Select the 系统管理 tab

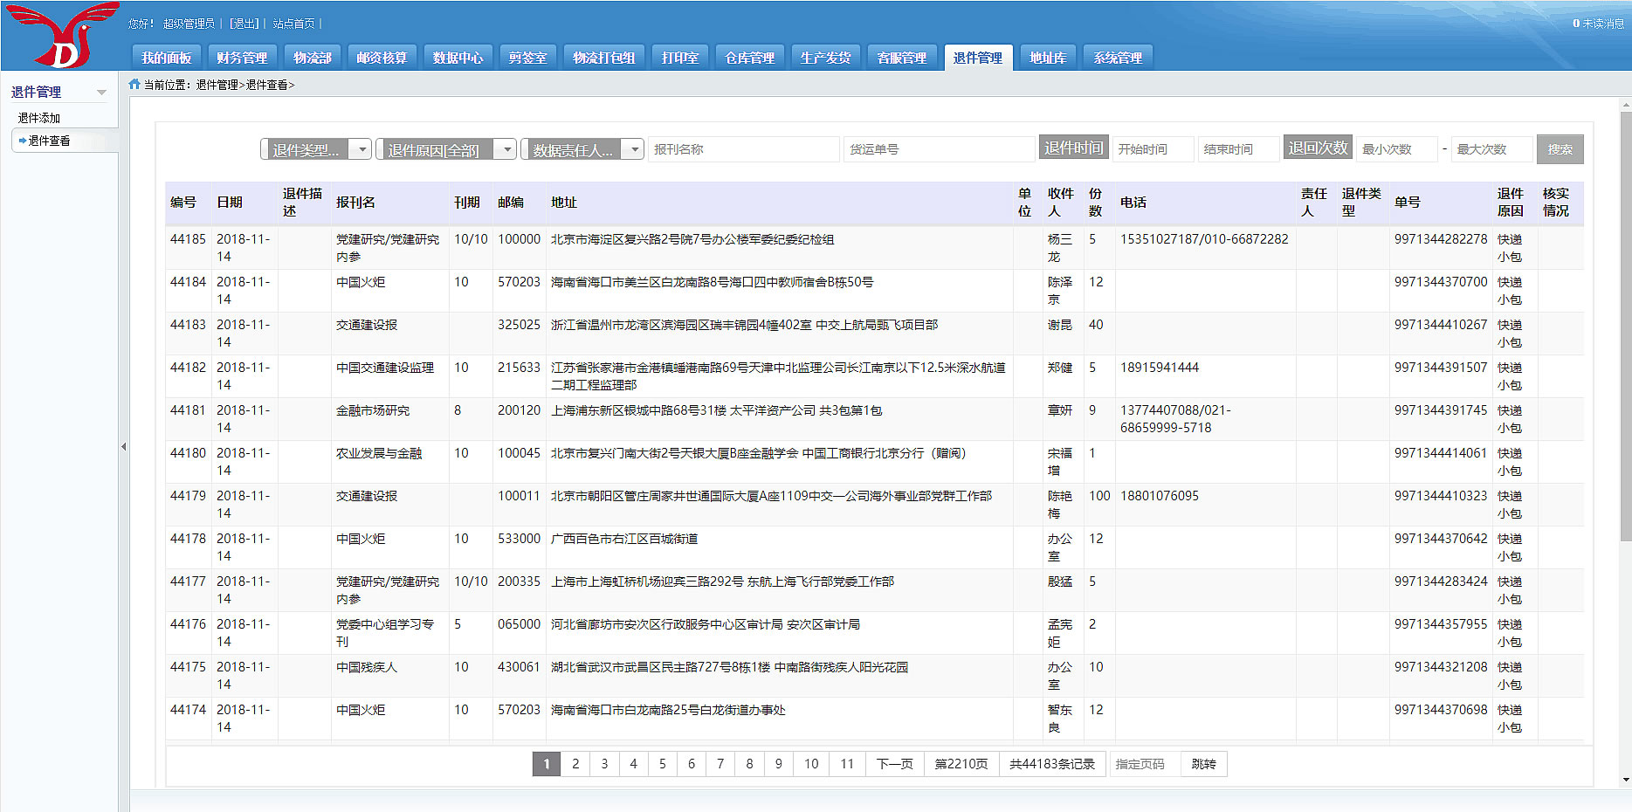click(x=1118, y=58)
